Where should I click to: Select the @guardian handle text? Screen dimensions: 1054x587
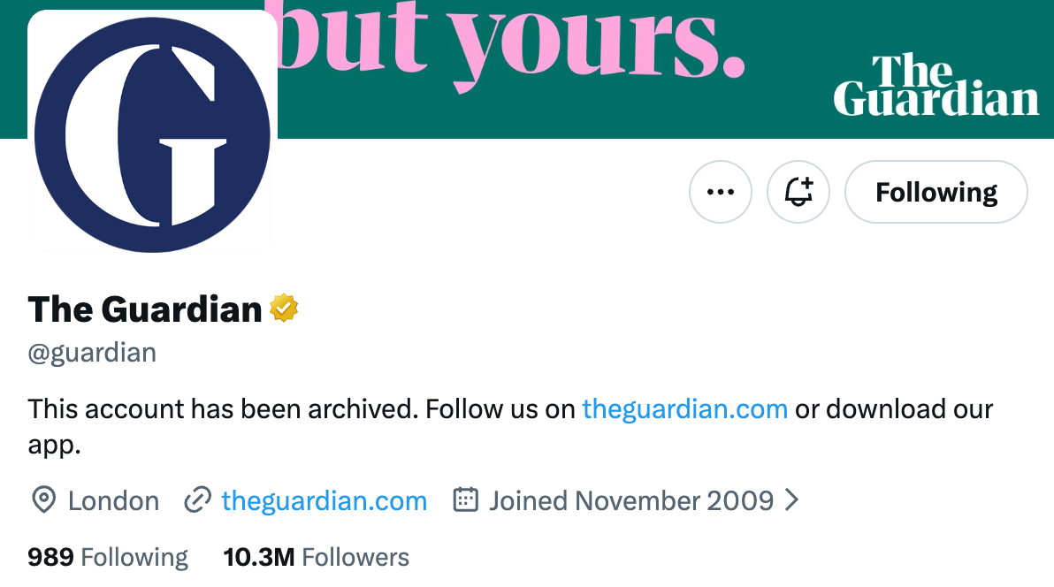click(x=91, y=352)
